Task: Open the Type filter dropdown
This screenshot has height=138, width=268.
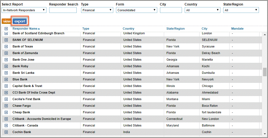Action: point(97,10)
